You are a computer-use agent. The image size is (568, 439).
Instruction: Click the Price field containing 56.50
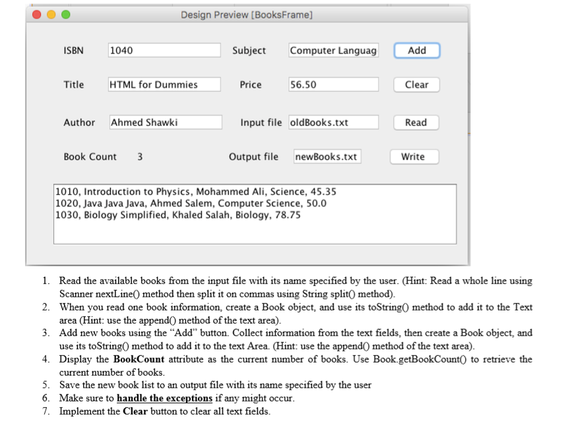click(x=333, y=84)
